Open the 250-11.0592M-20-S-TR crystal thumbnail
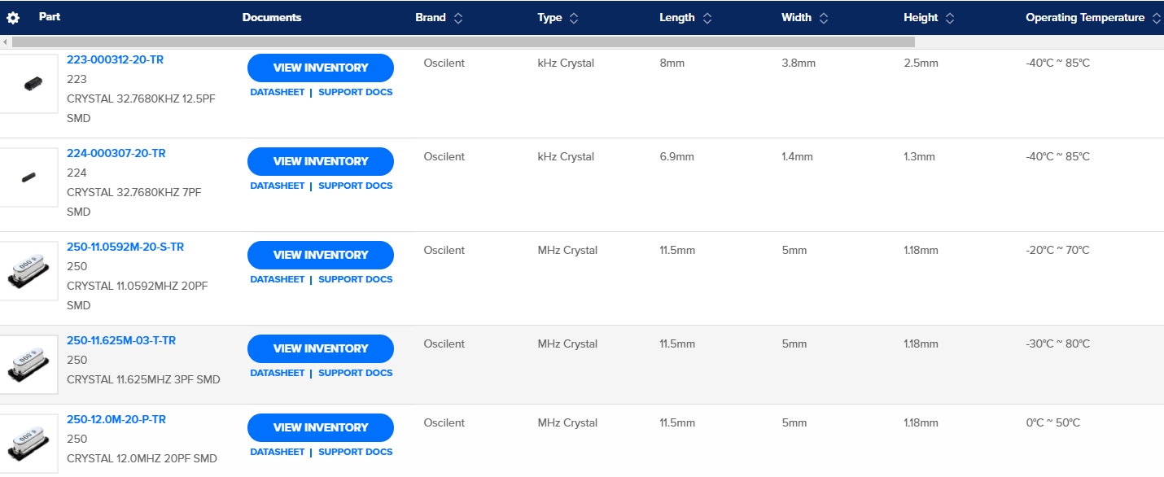The image size is (1164, 477). [29, 270]
